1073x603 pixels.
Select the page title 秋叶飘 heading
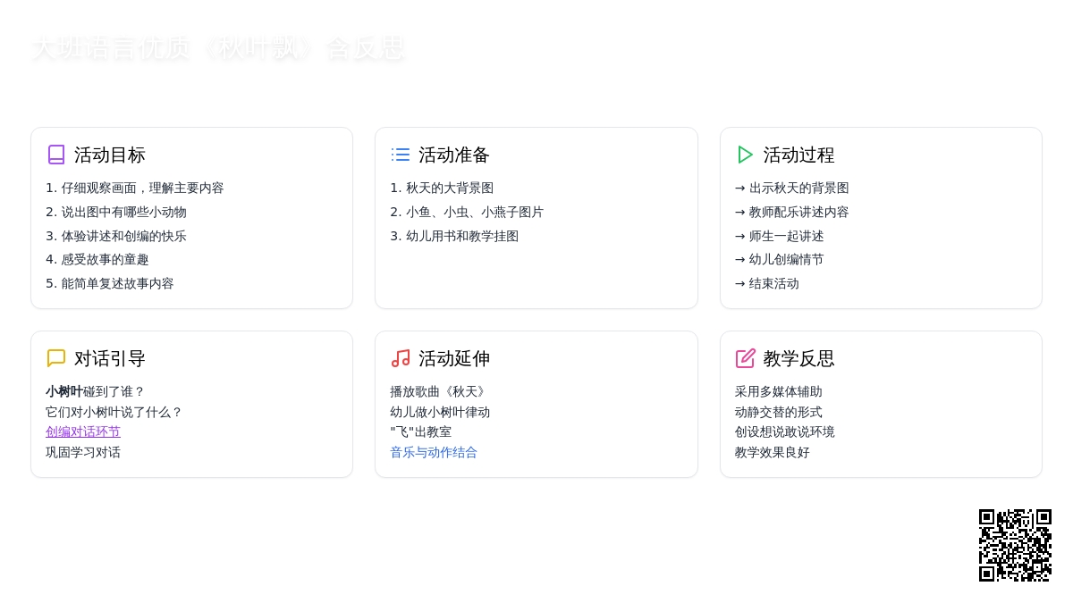point(218,48)
